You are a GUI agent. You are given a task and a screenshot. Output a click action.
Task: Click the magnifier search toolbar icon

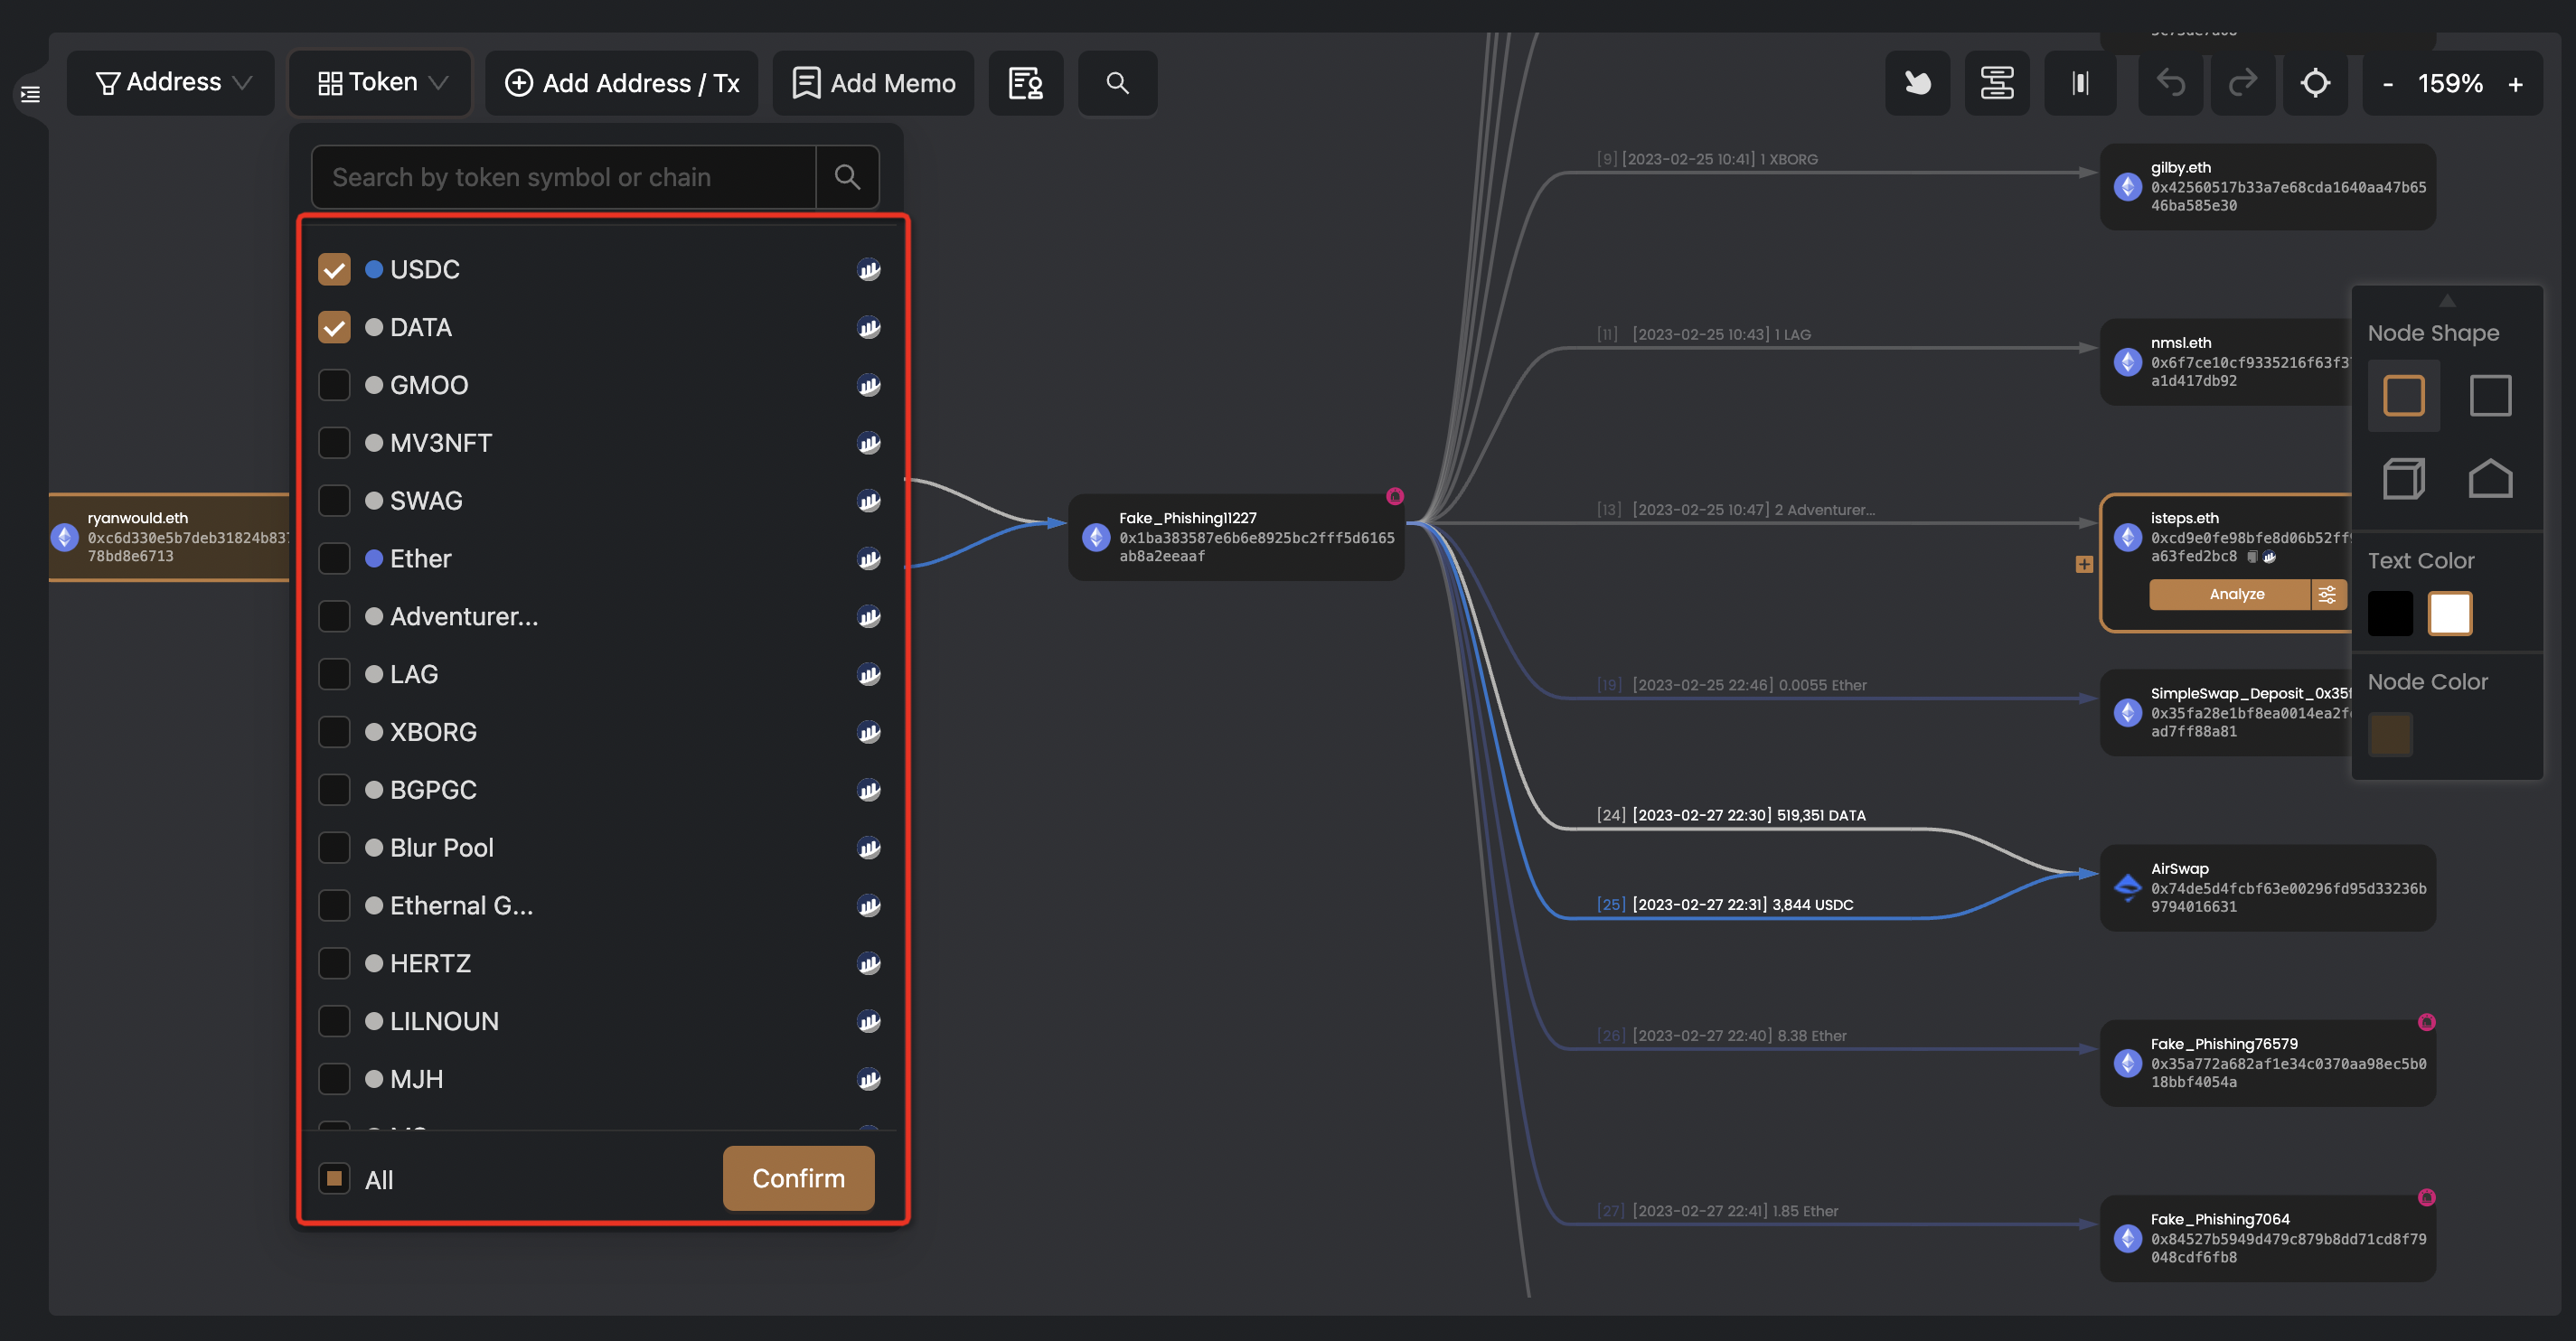(1117, 83)
